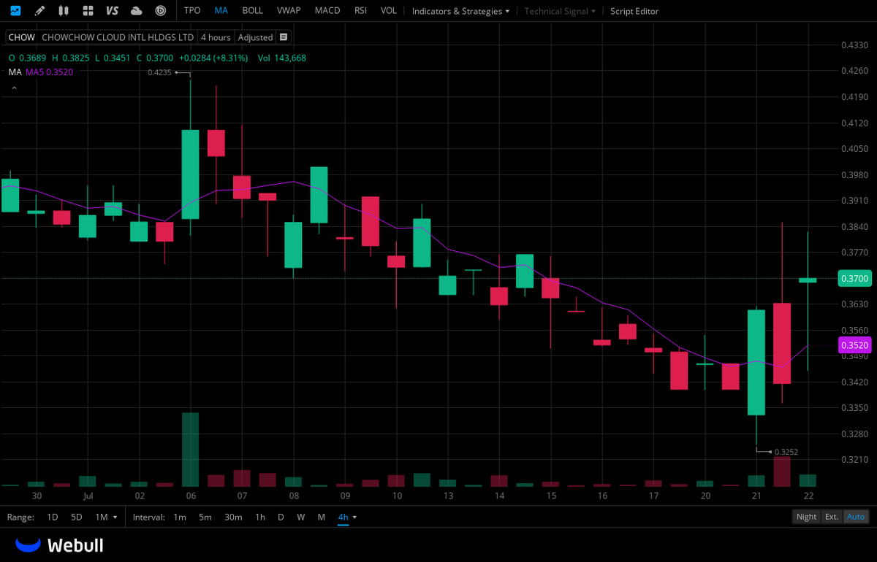Enable the Ext. hours toggle
Viewport: 877px width, 562px height.
(x=832, y=517)
